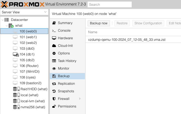Select Raid1HDD (what) storage in tree

tap(24, 89)
